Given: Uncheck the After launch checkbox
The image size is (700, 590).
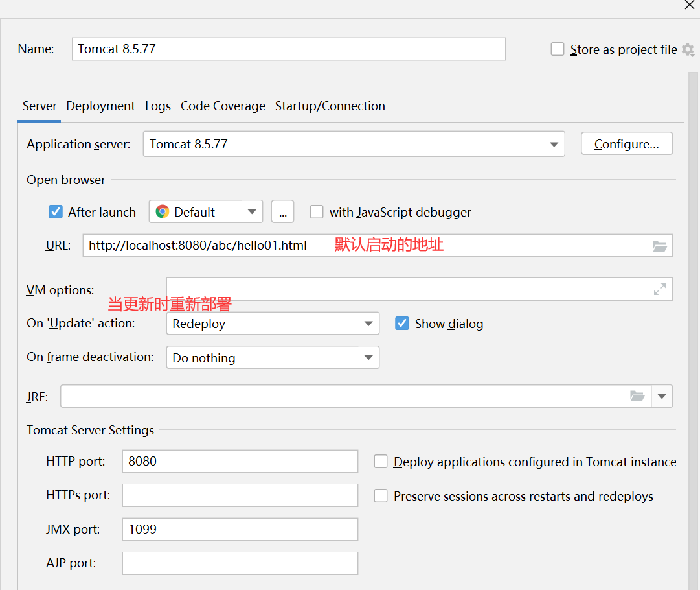Looking at the screenshot, I should (x=55, y=211).
